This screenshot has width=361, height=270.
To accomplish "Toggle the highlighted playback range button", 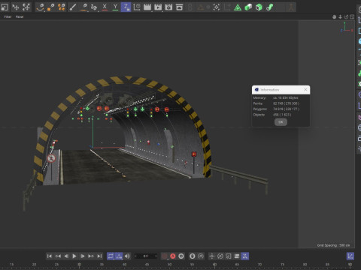I will coord(119,256).
